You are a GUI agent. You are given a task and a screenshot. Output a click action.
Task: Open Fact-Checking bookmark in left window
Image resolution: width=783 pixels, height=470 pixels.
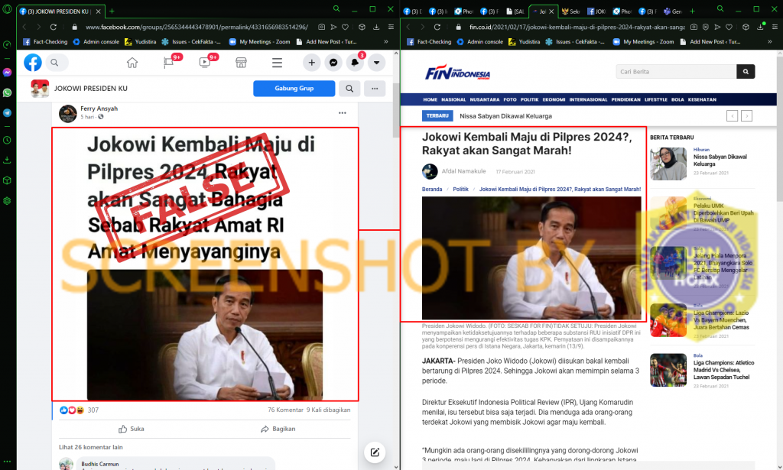(45, 42)
